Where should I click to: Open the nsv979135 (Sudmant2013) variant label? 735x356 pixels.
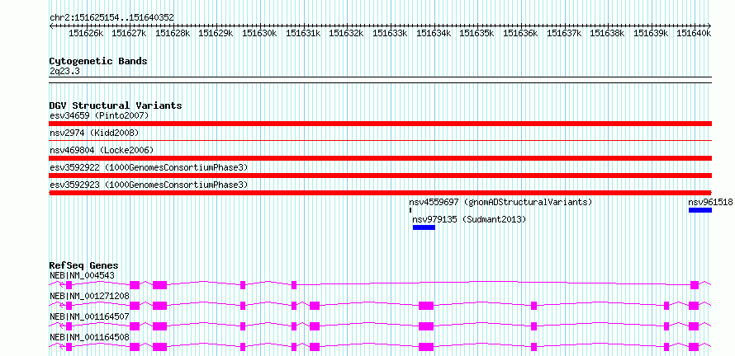click(x=469, y=219)
